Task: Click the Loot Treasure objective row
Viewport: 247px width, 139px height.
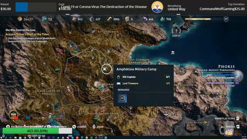Action: 143,83
